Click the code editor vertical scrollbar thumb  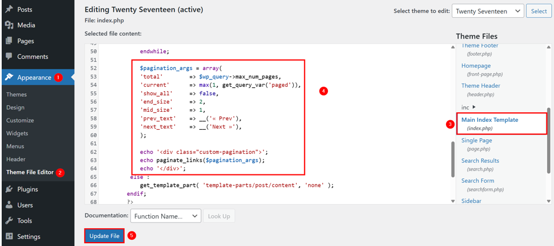coord(453,159)
